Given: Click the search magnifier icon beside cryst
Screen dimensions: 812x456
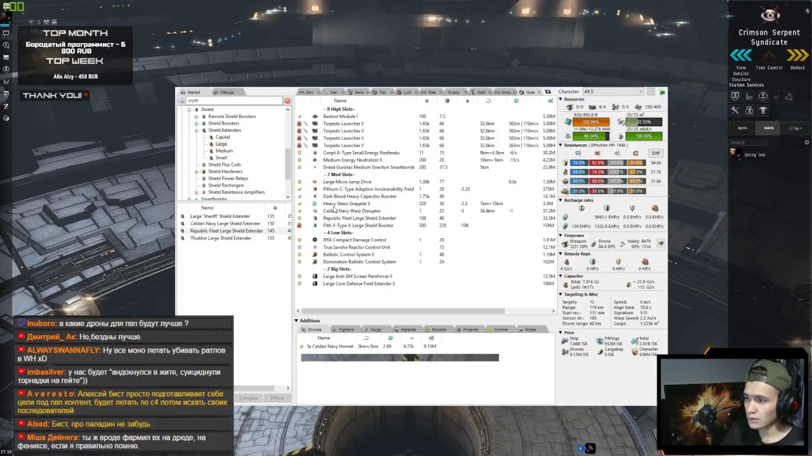Looking at the screenshot, I should coord(182,101).
